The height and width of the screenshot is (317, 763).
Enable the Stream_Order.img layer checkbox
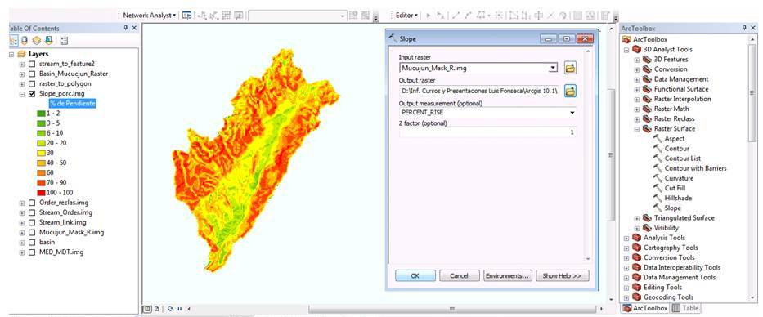[x=32, y=212]
